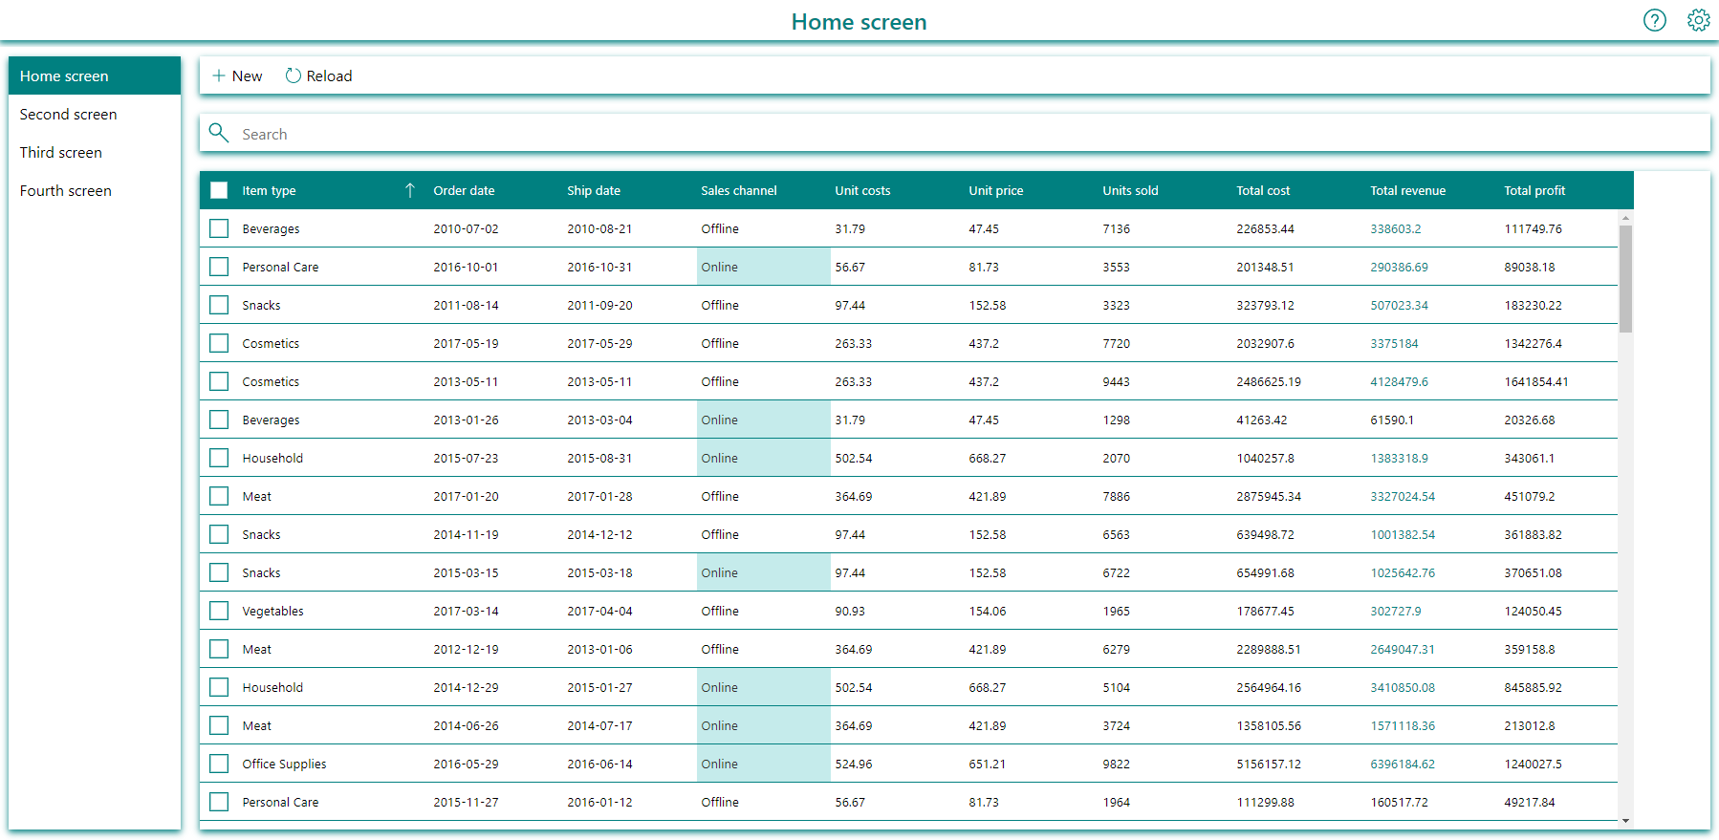
Task: Open total revenue link 6396184.62
Action: coord(1403,764)
